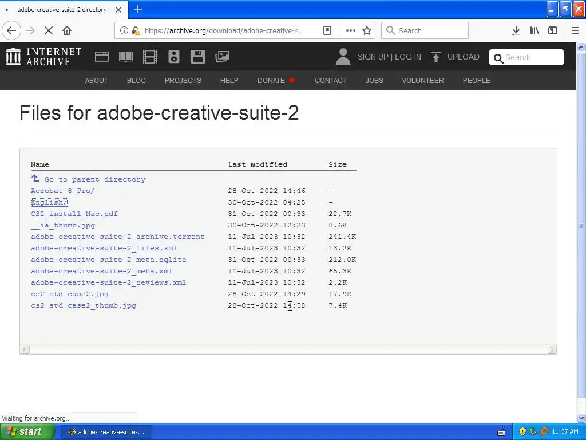586x440 pixels.
Task: Open the English/ folder
Action: 49,202
